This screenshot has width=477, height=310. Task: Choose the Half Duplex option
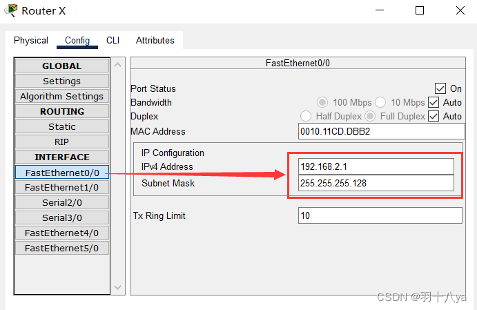306,116
